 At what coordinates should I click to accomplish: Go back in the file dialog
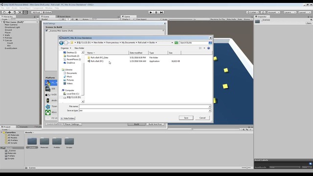61,43
